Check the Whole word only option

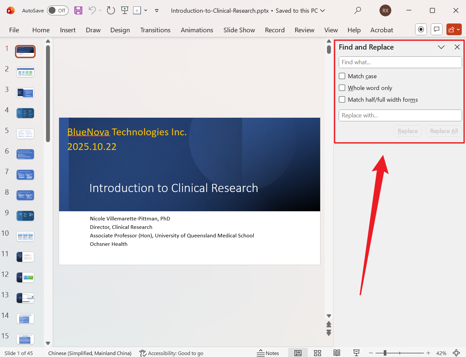tap(342, 88)
